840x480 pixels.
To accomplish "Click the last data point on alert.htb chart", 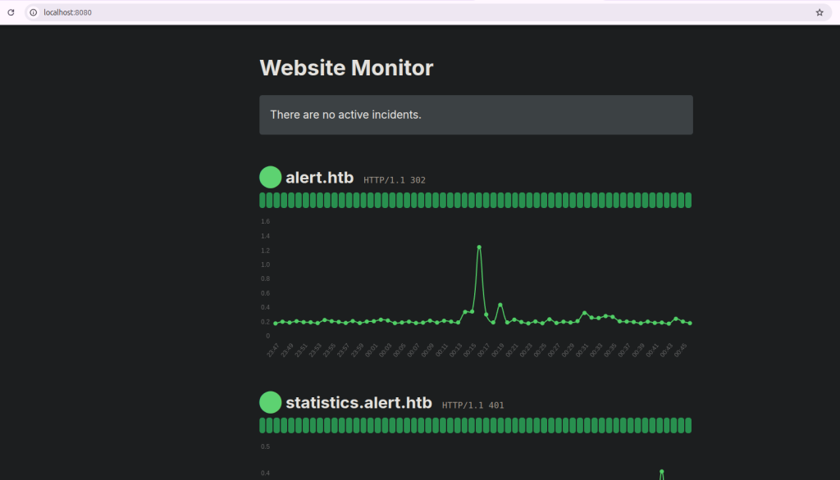I will coord(690,324).
